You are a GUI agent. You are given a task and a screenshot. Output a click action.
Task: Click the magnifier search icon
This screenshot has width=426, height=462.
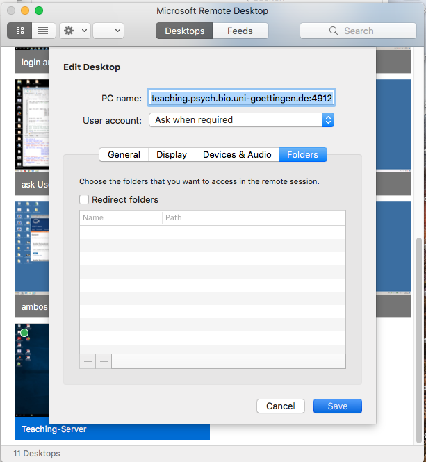pos(334,31)
